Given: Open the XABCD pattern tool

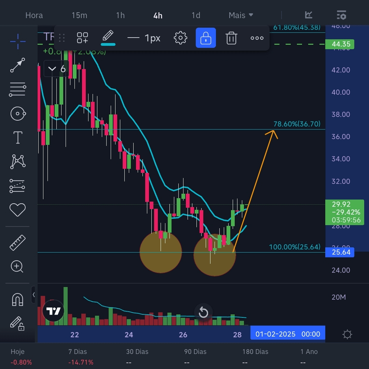Looking at the screenshot, I should click(18, 162).
